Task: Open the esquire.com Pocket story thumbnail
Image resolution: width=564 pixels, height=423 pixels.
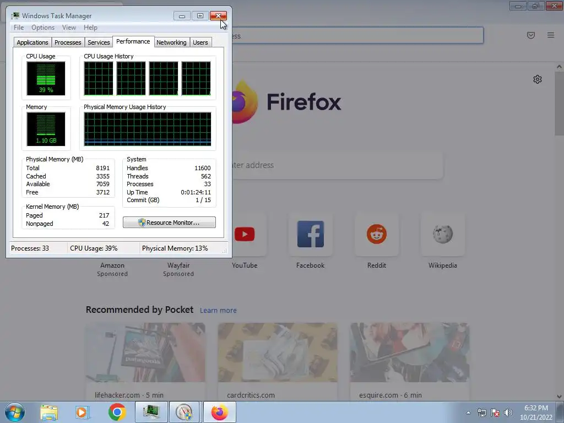Action: tap(410, 352)
